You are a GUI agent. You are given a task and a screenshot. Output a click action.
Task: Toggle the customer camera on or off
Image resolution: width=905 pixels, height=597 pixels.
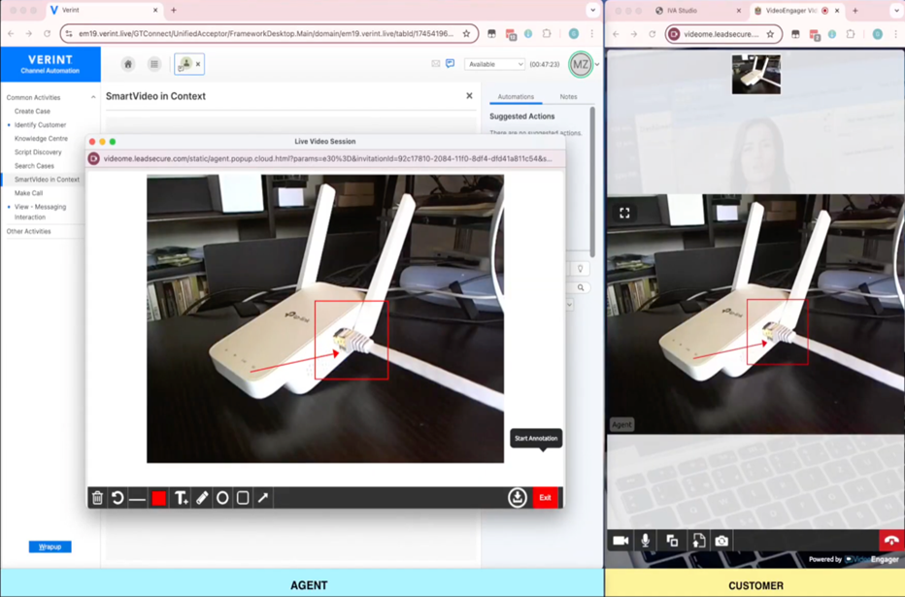tap(620, 541)
